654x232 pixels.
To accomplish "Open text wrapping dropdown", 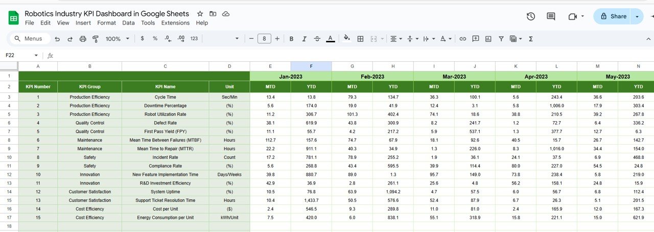I will [429, 39].
